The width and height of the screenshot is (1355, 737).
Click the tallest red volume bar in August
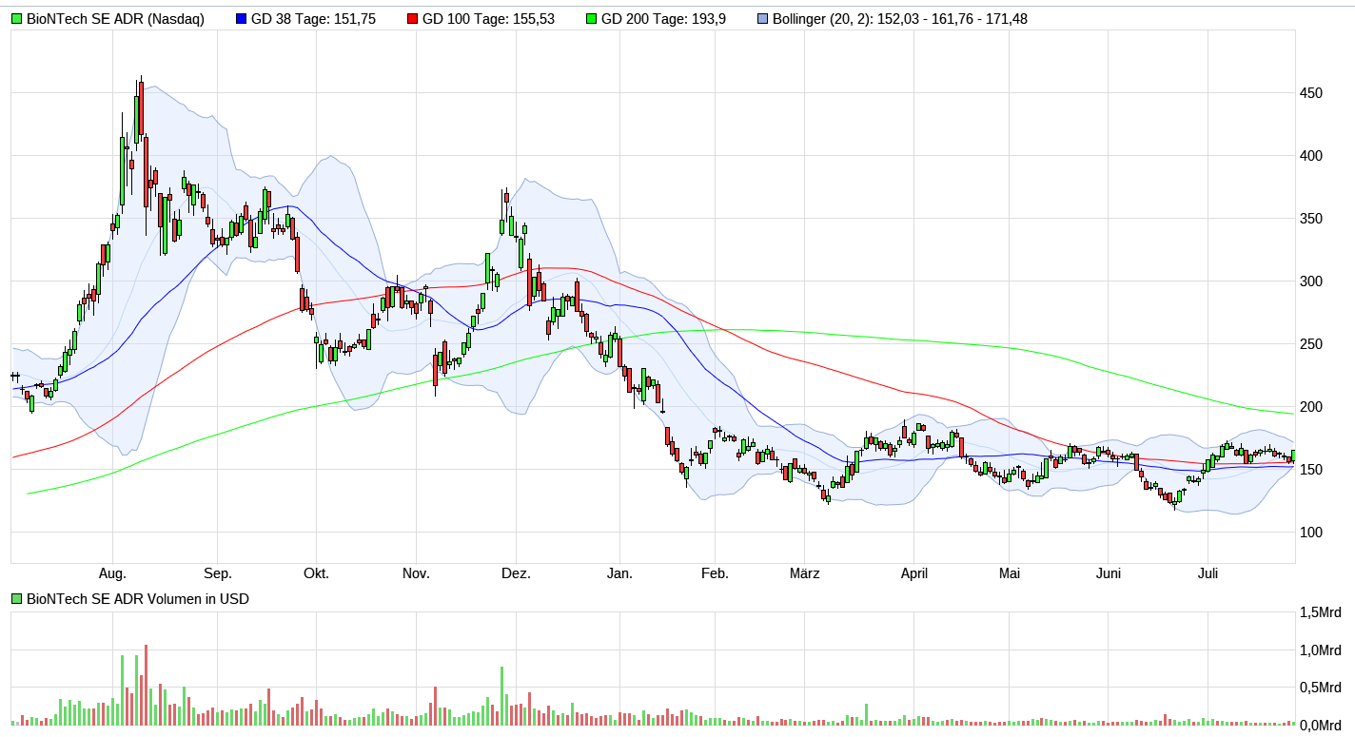[146, 686]
